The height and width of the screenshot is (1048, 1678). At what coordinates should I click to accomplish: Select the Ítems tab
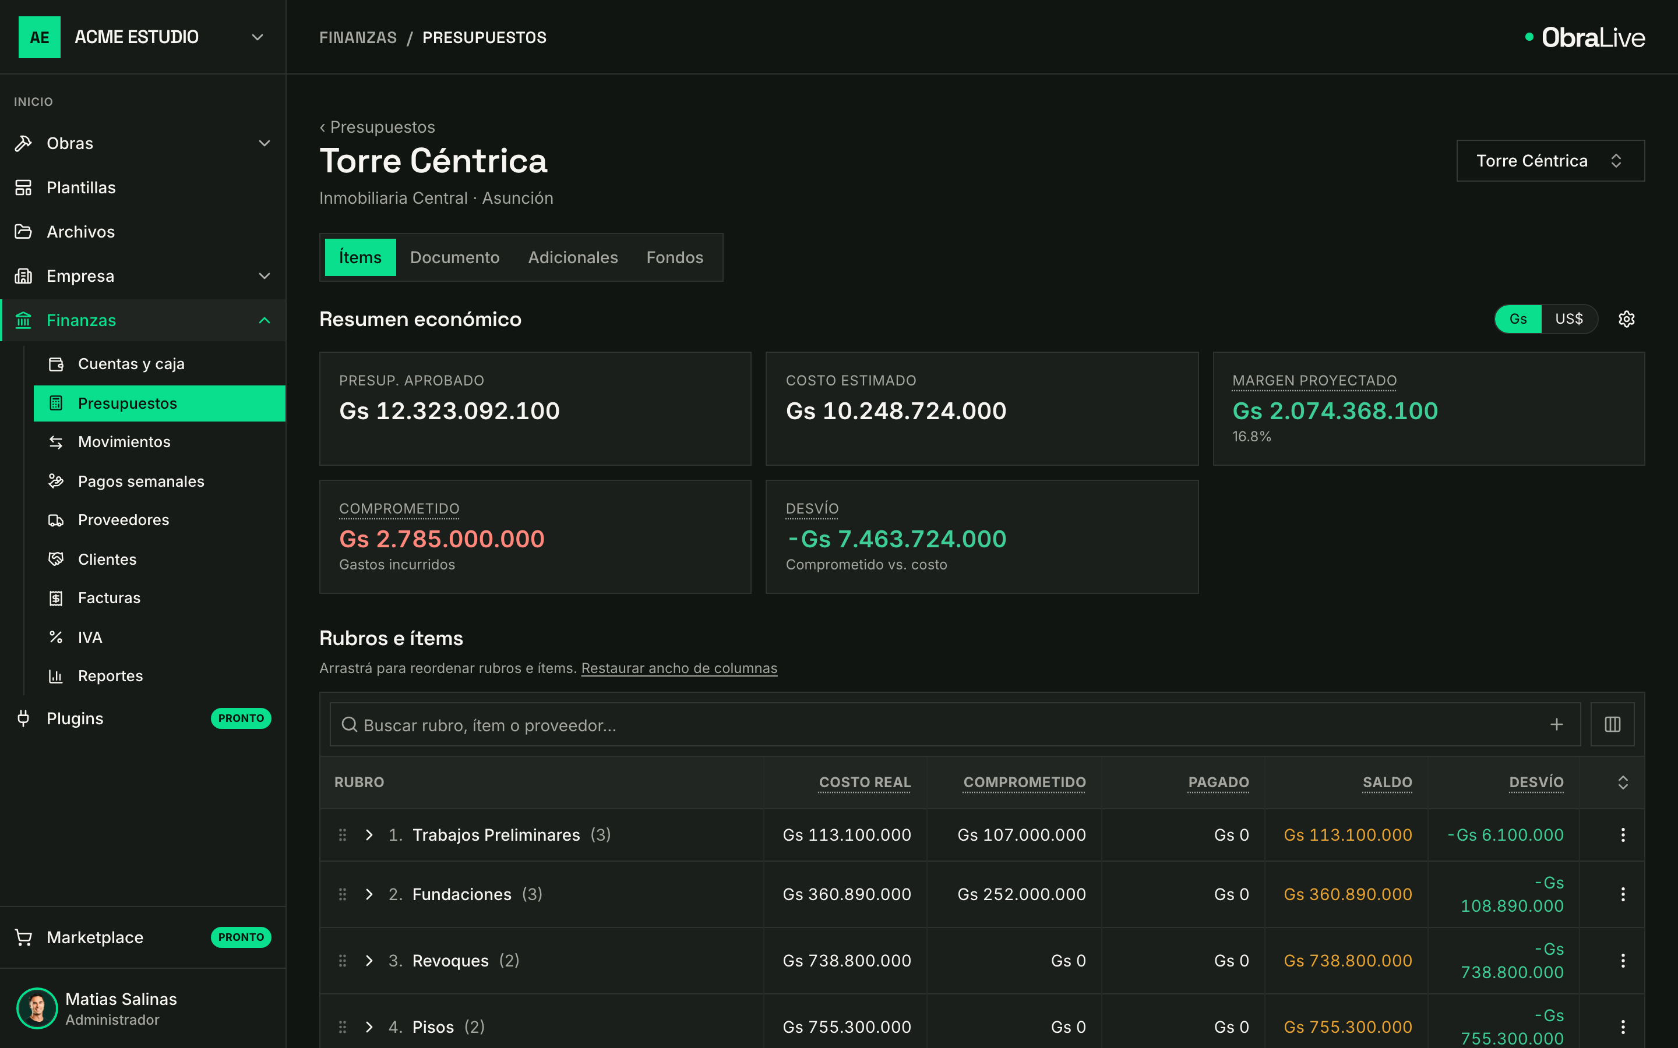coord(361,257)
